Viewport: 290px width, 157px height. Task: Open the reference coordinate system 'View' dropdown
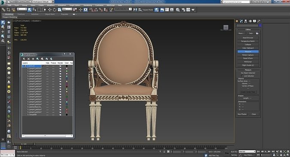tap(67, 9)
